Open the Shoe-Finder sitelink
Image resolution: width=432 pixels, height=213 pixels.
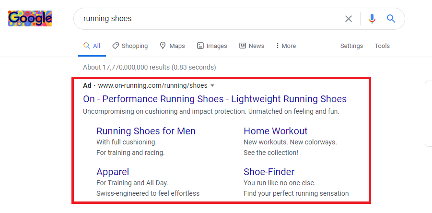269,172
